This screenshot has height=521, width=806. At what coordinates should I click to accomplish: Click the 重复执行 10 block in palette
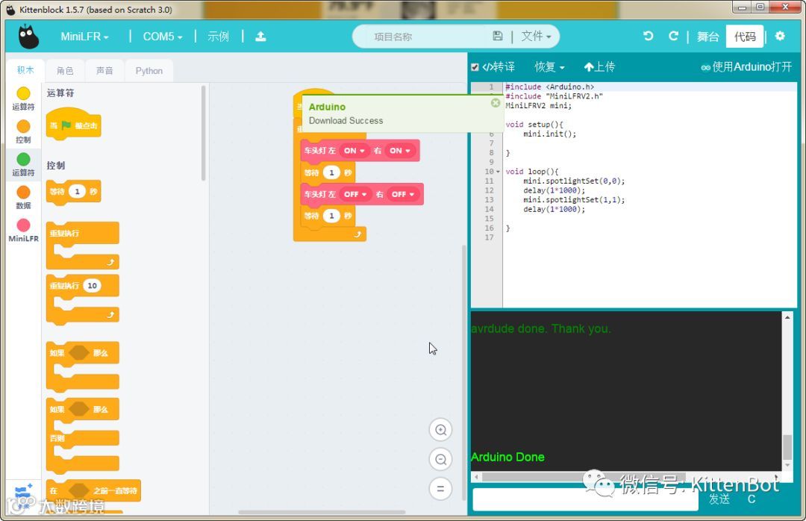point(82,299)
